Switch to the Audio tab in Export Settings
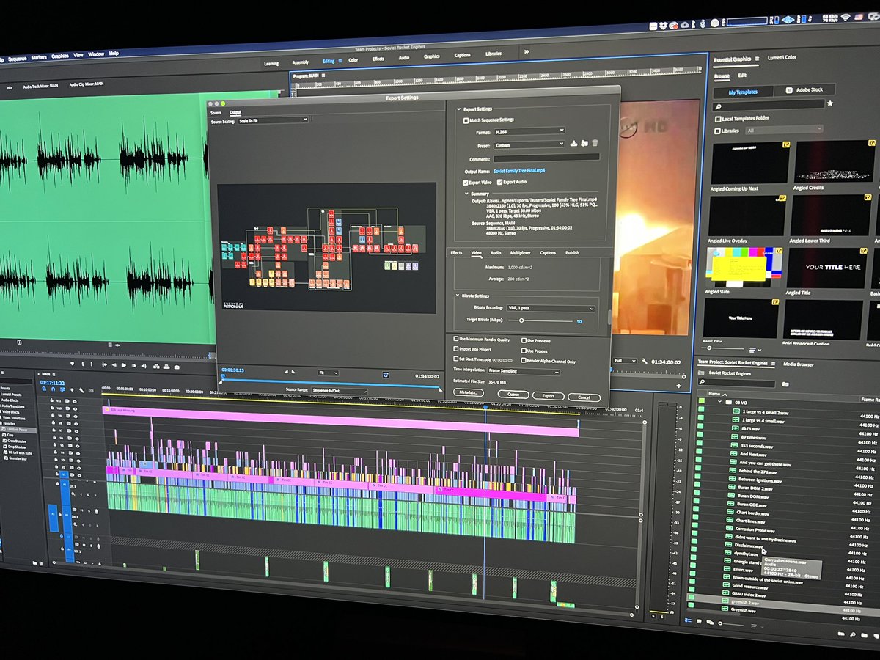880x660 pixels. coord(495,253)
